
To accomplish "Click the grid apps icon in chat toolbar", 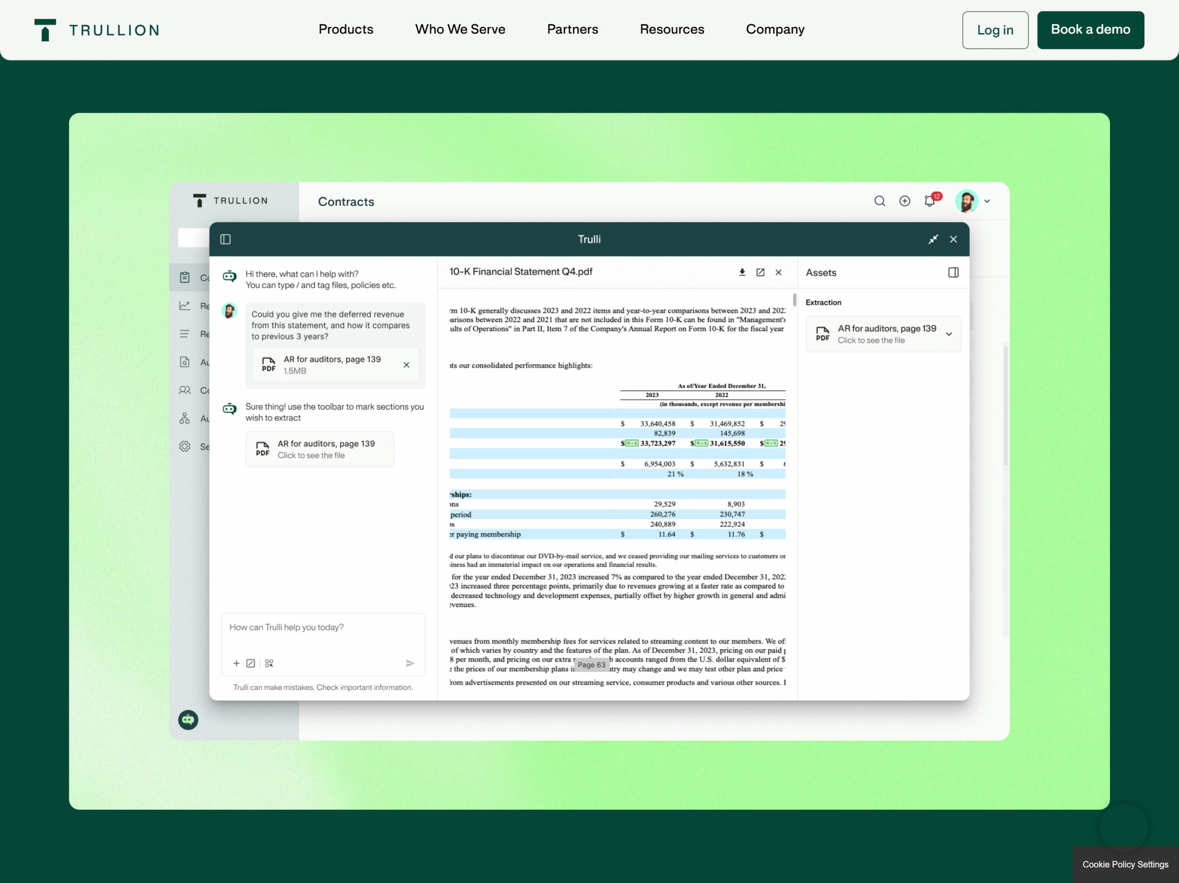I will click(269, 663).
